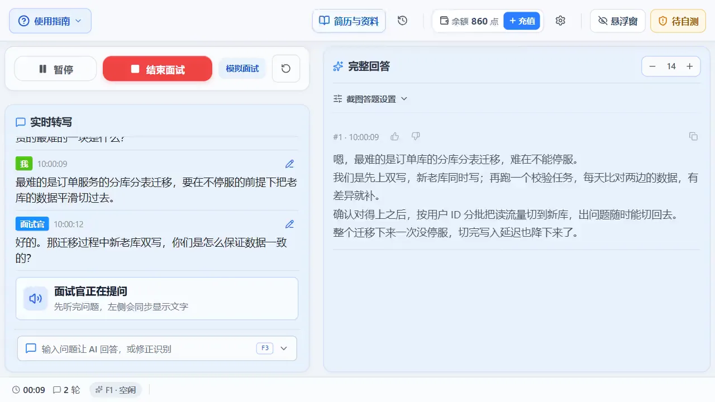Click the speaker icon in interviewer card

click(x=36, y=299)
